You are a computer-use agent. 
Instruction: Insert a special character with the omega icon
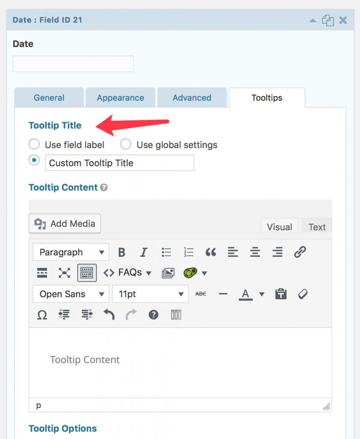[x=42, y=315]
